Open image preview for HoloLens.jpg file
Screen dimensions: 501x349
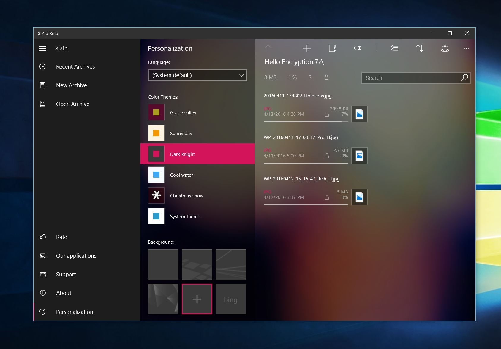tap(359, 114)
